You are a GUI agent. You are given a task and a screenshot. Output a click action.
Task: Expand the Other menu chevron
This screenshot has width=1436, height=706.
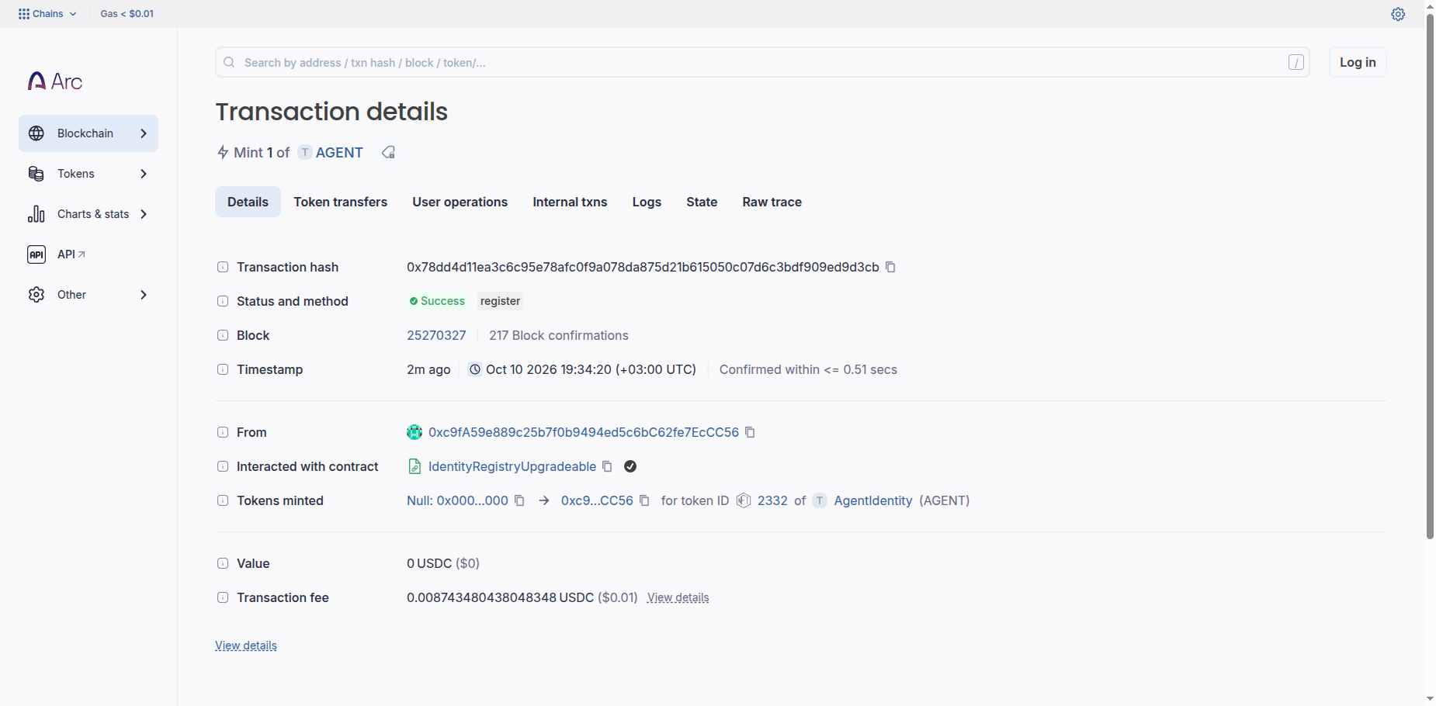144,295
